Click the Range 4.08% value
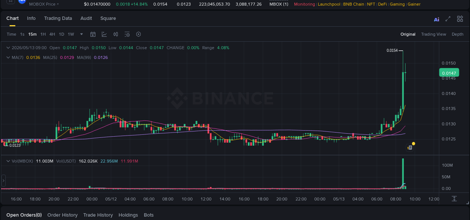Image resolution: width=470 pixels, height=220 pixels. click(x=223, y=48)
